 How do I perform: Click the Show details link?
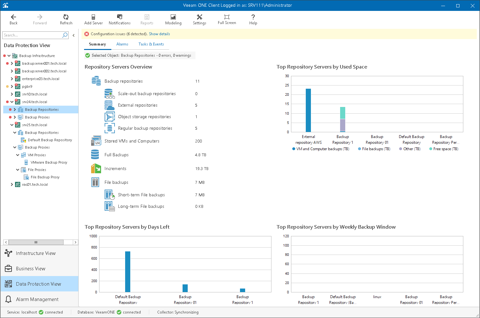tap(159, 34)
